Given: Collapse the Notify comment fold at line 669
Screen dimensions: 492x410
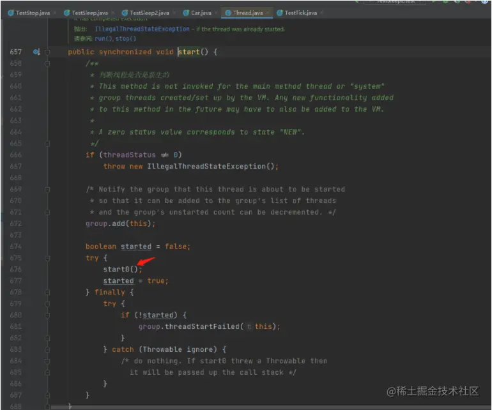Looking at the screenshot, I should [47, 190].
